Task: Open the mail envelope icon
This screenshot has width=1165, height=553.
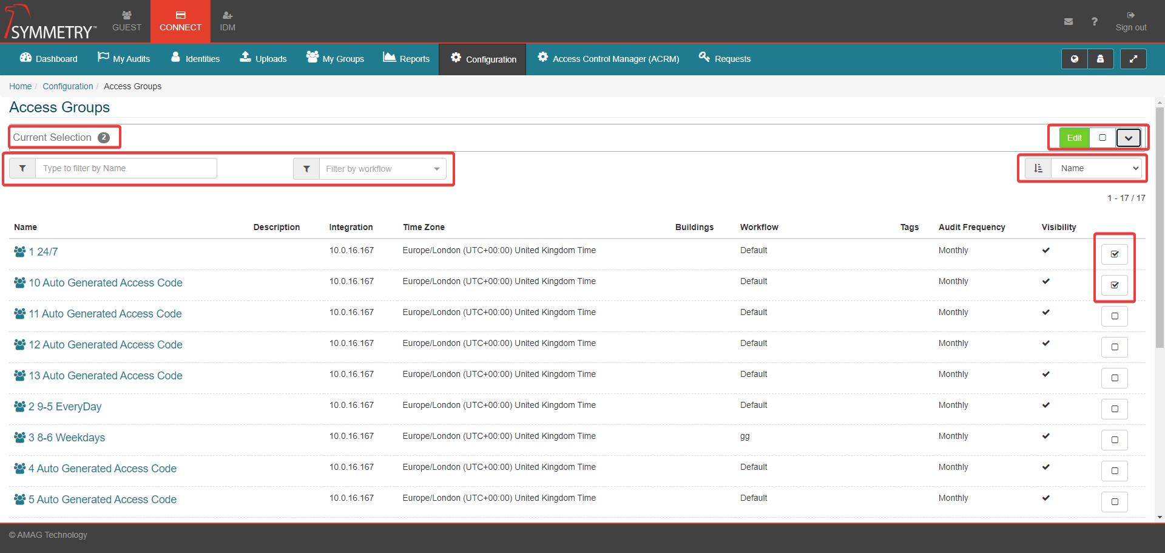Action: [x=1069, y=22]
